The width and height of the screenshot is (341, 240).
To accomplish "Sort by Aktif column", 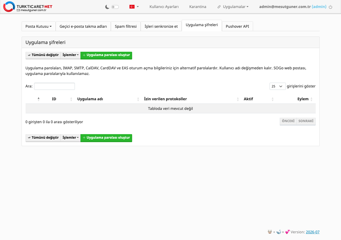I will click(x=258, y=99).
